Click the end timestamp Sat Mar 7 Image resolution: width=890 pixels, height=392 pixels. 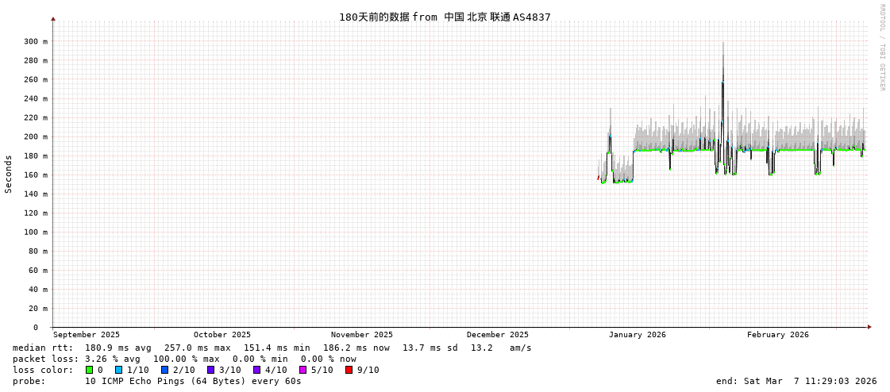pyautogui.click(x=796, y=381)
